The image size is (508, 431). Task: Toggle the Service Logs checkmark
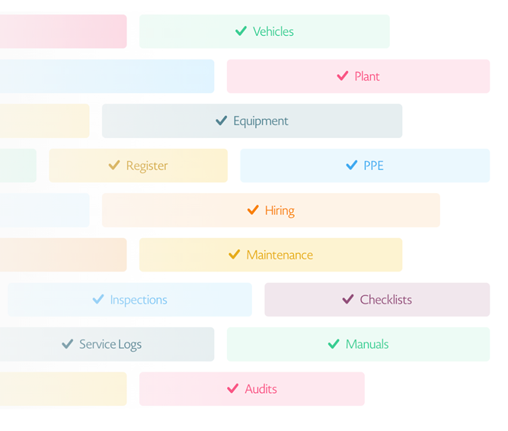pos(67,344)
